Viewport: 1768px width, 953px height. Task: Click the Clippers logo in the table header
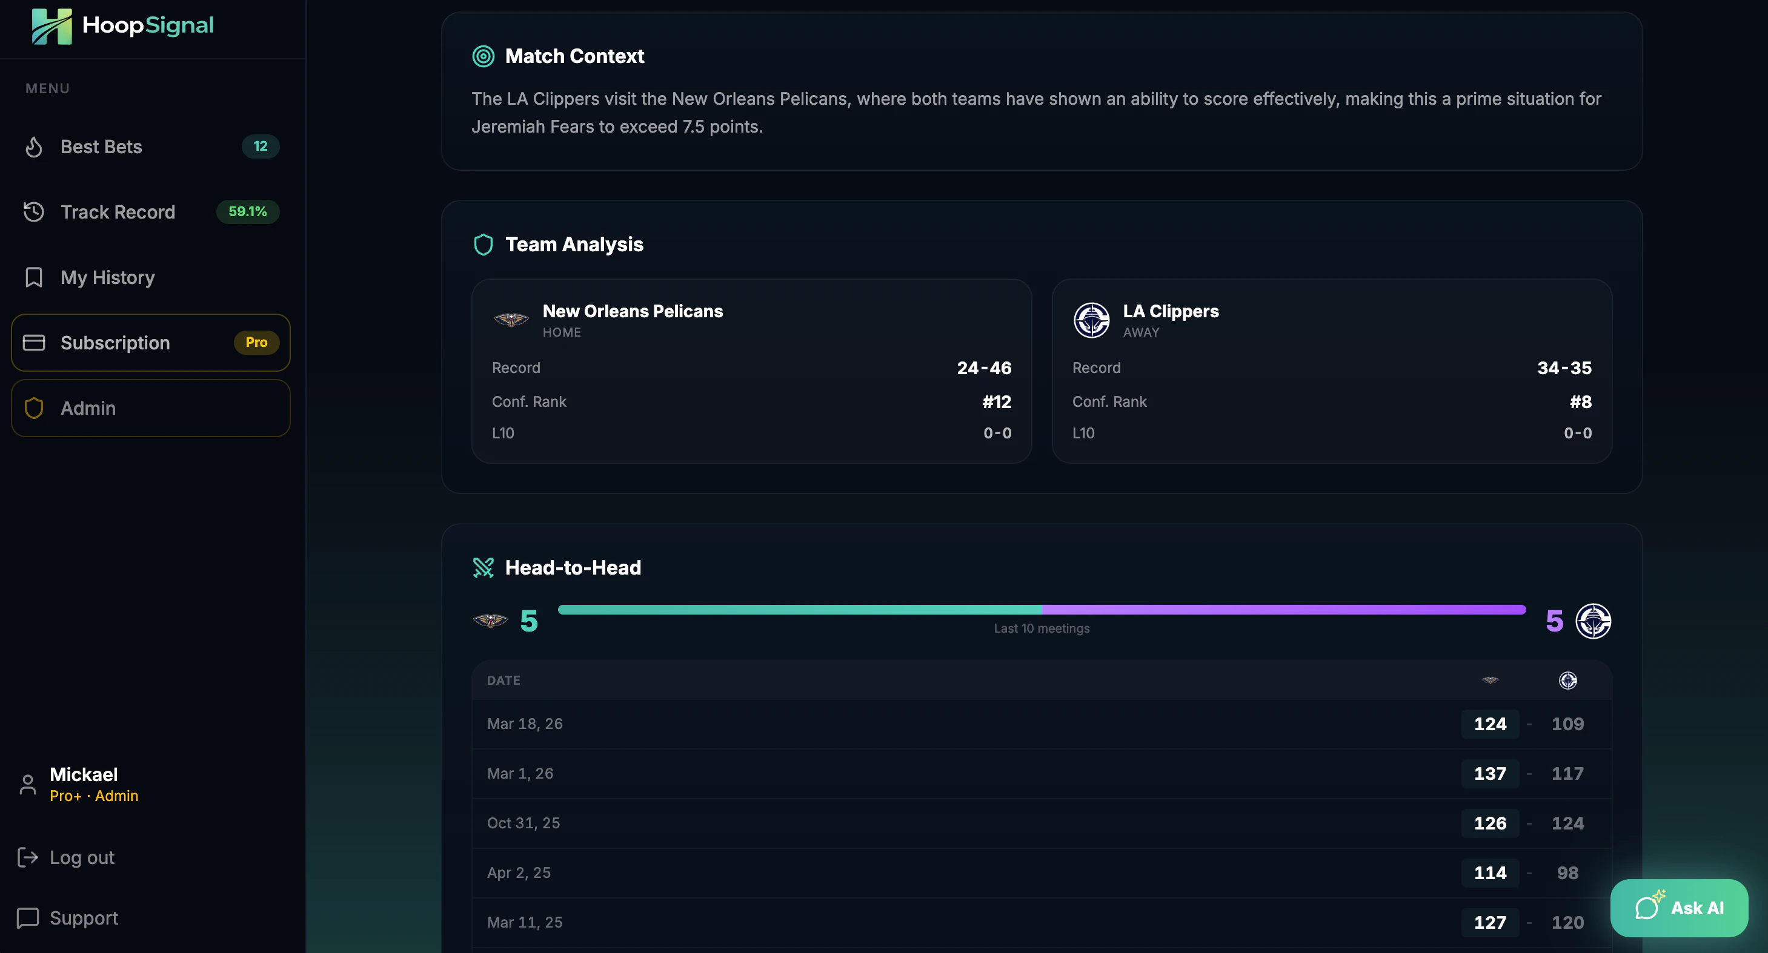[x=1567, y=680]
